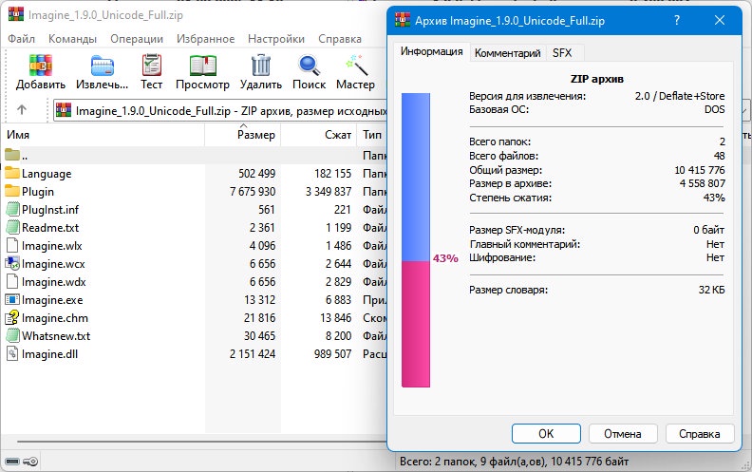Switch to the Комментарий tab

507,53
